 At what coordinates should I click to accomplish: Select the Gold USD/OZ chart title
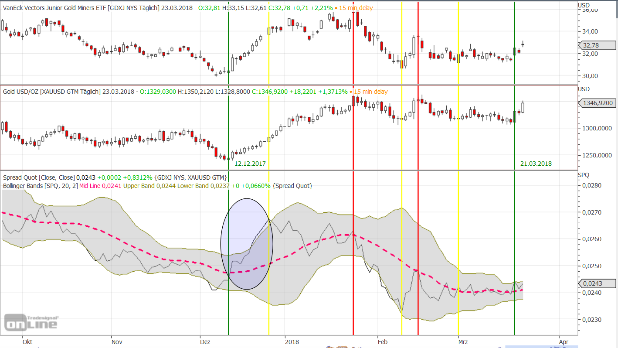[x=52, y=92]
